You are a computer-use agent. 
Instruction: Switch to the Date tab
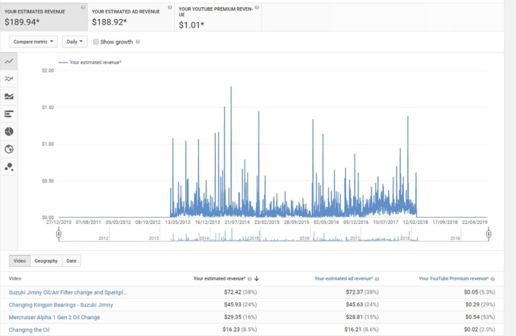71,261
